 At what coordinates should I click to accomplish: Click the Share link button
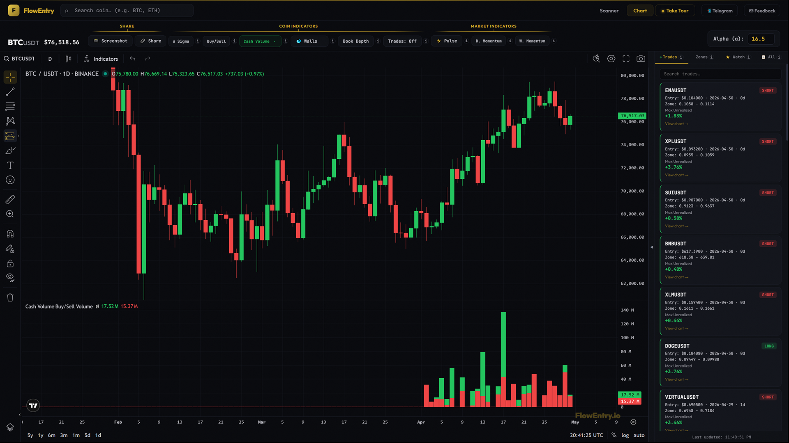click(x=150, y=41)
